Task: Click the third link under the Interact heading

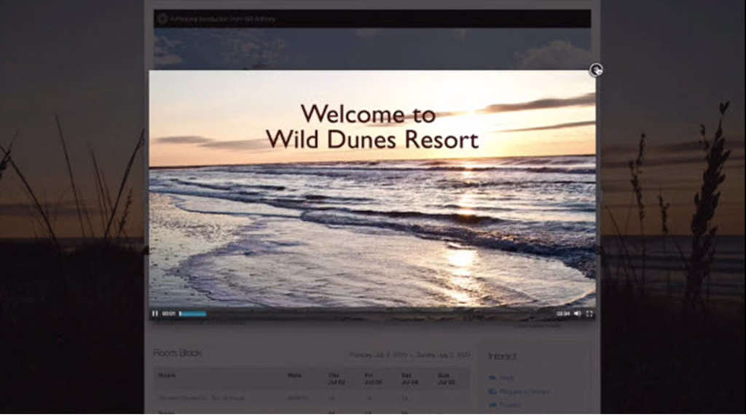Action: [x=511, y=405]
